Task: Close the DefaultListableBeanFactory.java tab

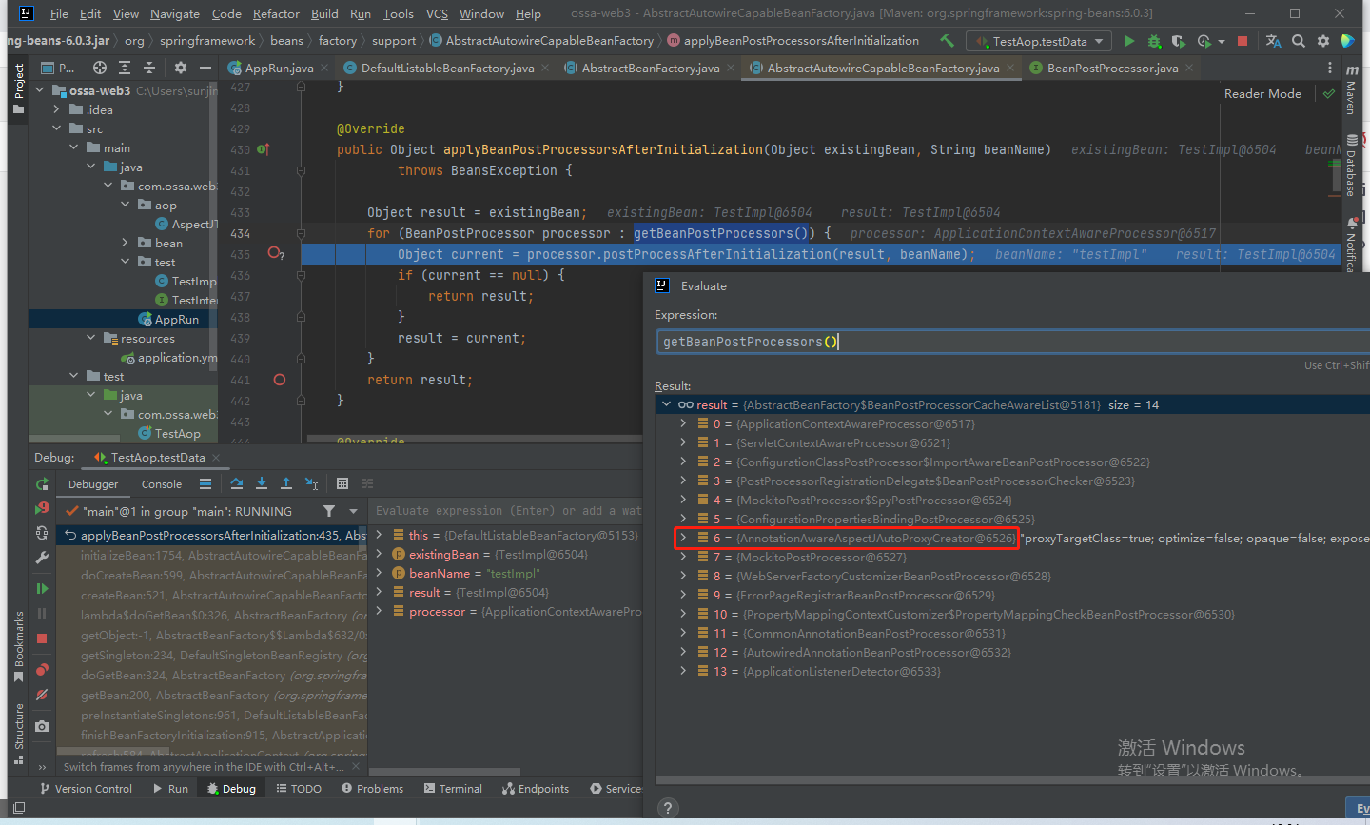Action: click(545, 68)
